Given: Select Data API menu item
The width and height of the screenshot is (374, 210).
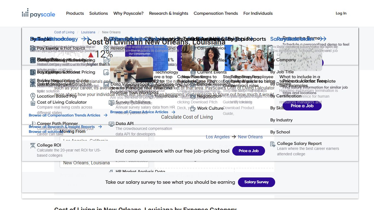Looking at the screenshot, I should tap(125, 124).
